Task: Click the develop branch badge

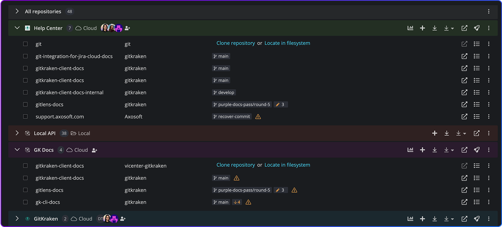Action: (224, 92)
